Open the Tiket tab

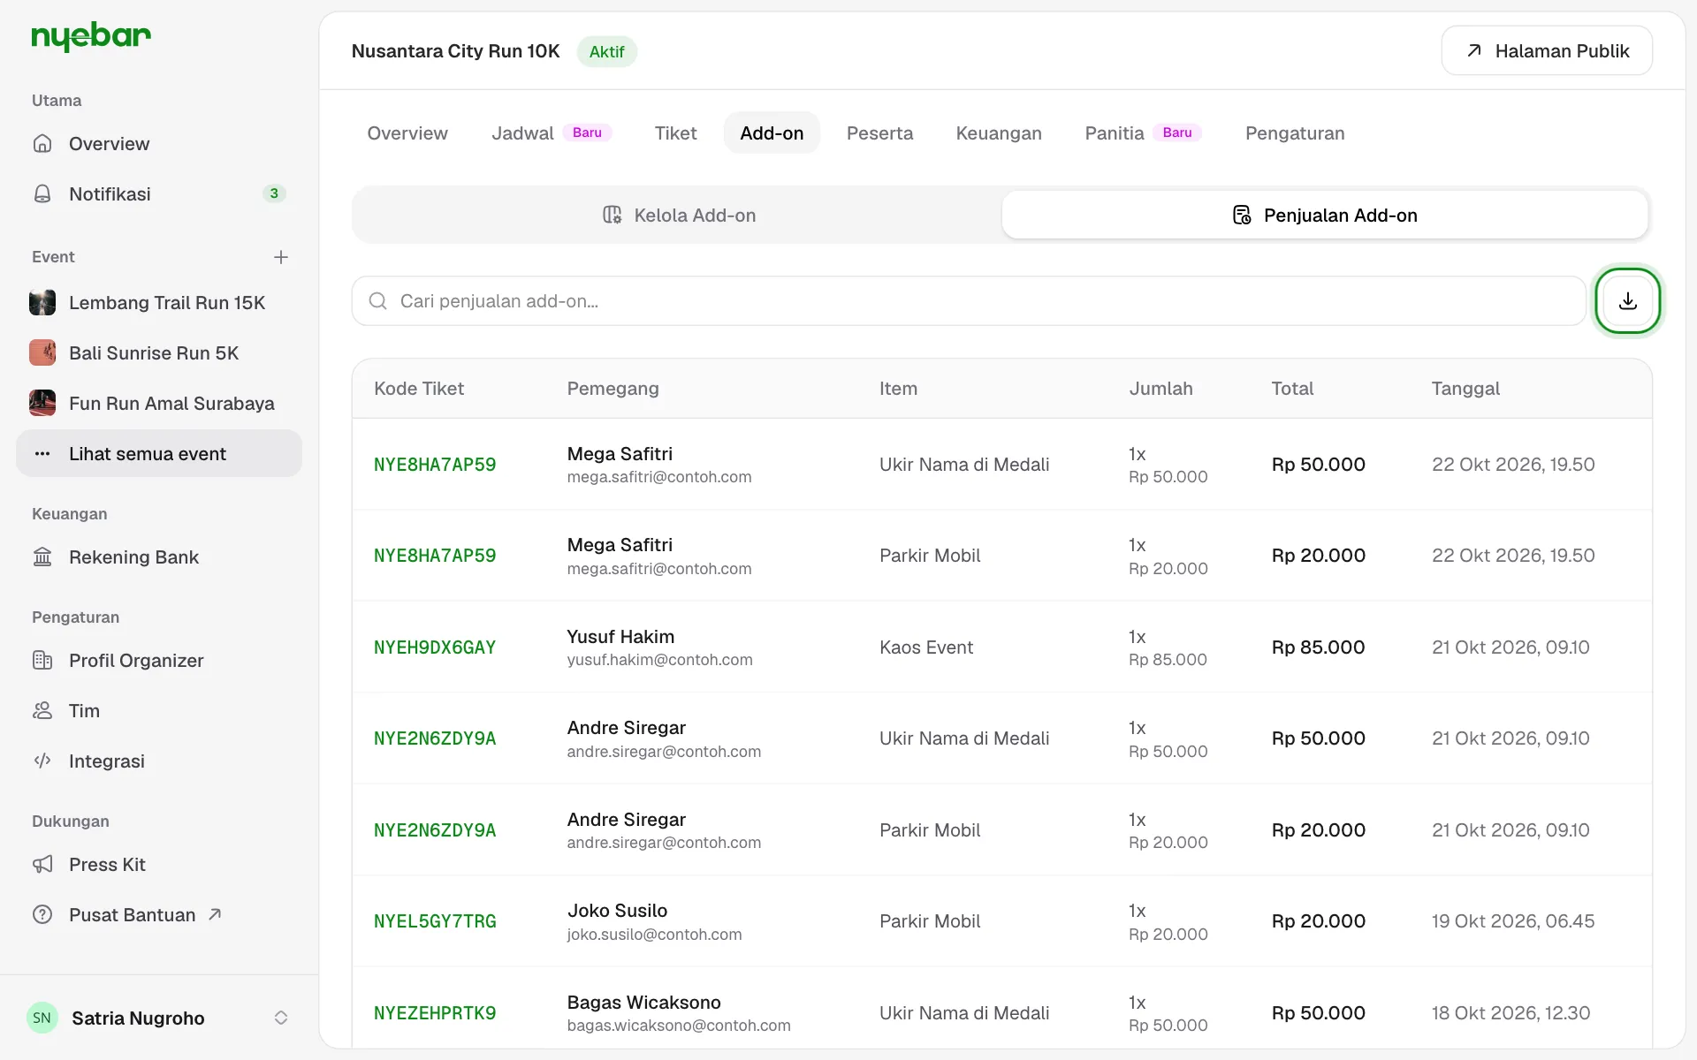pyautogui.click(x=675, y=132)
